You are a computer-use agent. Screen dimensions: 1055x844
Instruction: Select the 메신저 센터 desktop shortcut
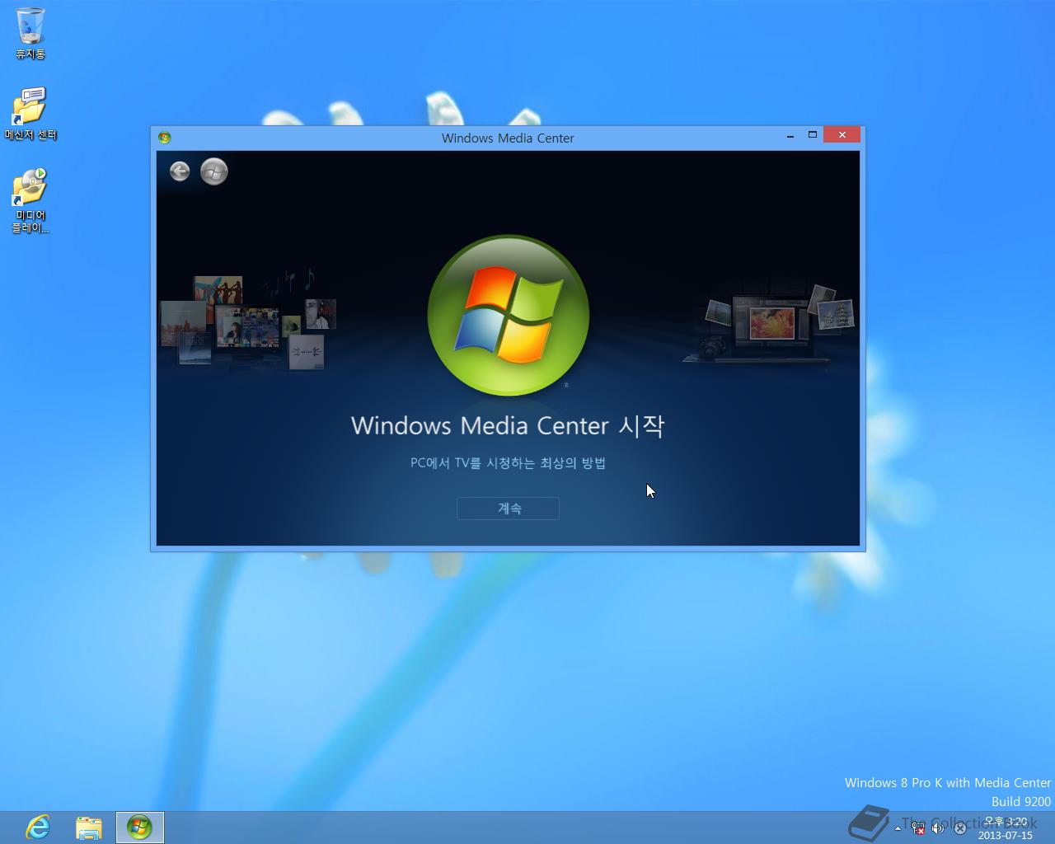click(30, 114)
